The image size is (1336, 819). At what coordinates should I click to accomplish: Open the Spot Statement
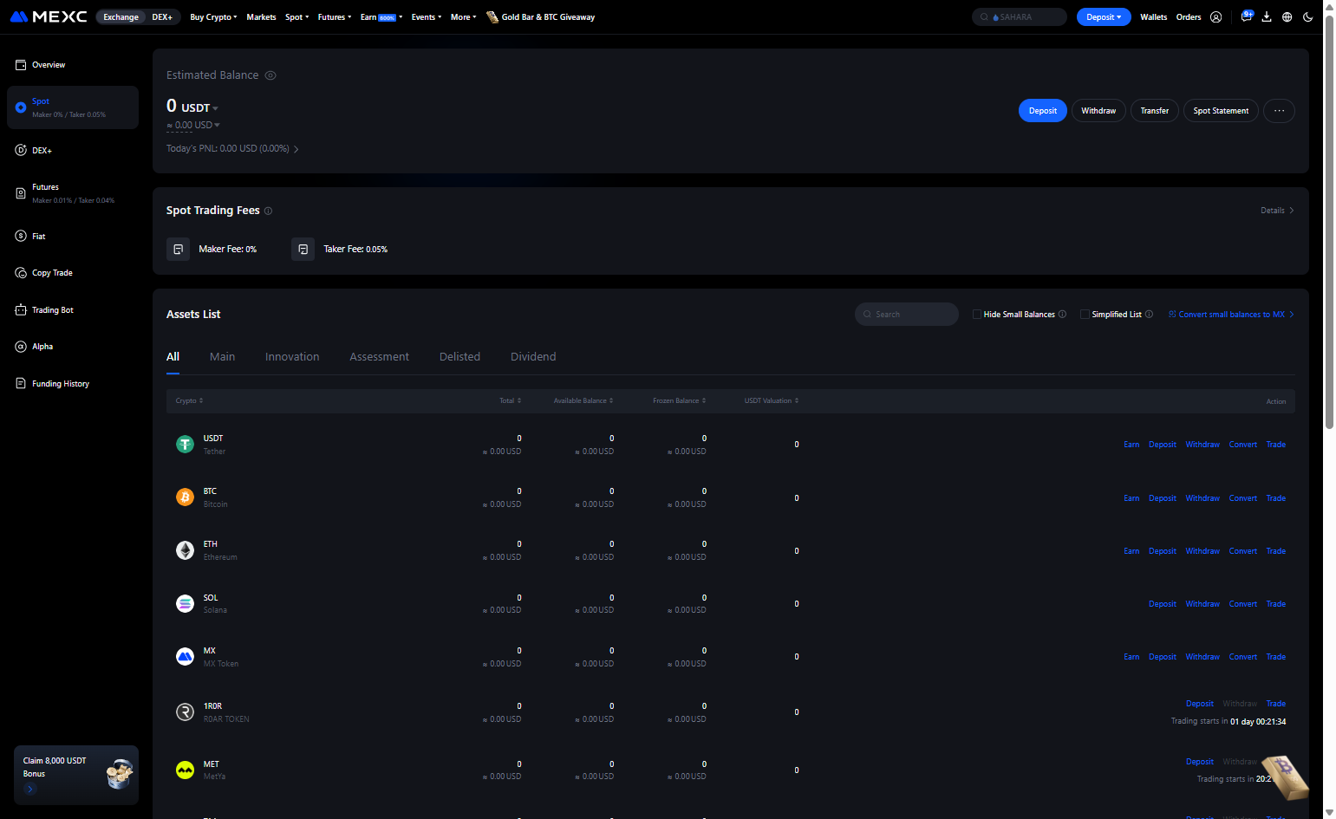(1221, 111)
